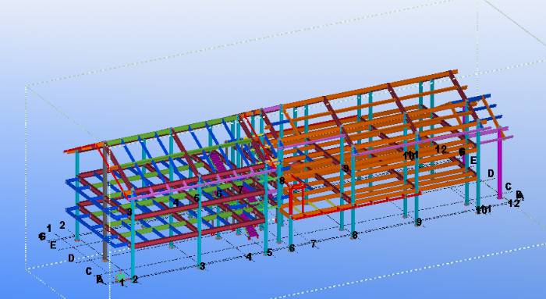Viewport: 546px width, 299px height.
Task: Click grid label C on the left end
Action: (x=89, y=271)
